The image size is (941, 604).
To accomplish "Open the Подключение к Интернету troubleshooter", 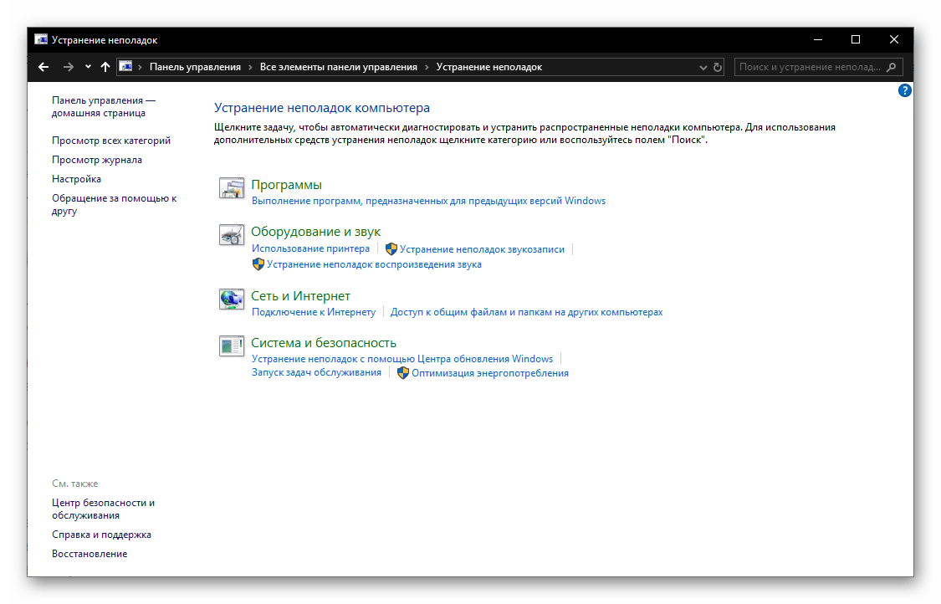I will [314, 311].
